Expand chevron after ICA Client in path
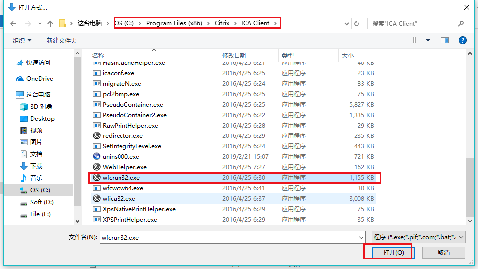Viewport: 478px width, 269px height. point(275,23)
